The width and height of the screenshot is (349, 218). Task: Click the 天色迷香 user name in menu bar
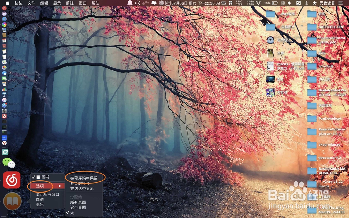[x=327, y=3]
